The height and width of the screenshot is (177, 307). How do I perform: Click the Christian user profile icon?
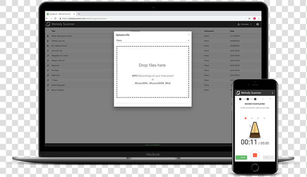(239, 24)
